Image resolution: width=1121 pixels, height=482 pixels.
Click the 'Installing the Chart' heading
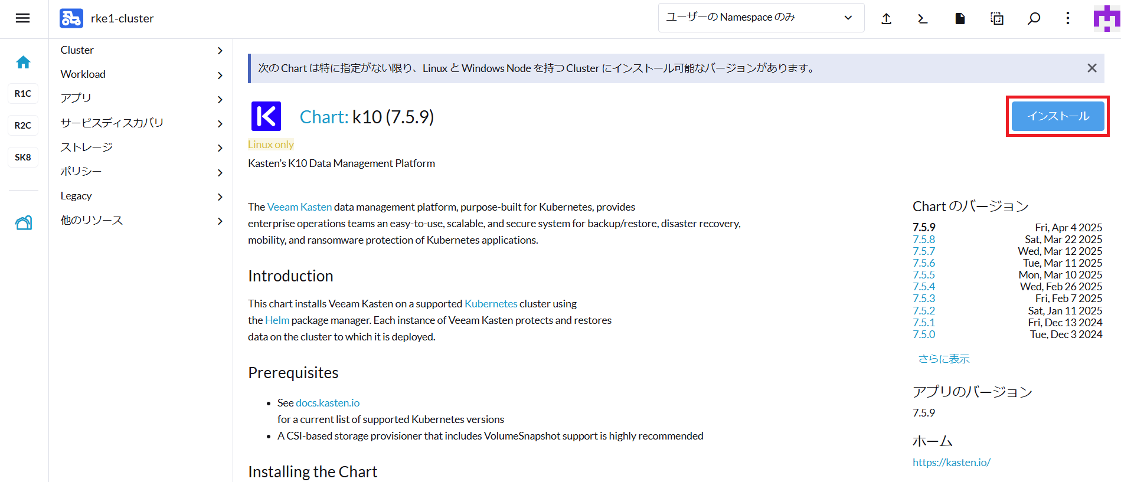tap(312, 472)
